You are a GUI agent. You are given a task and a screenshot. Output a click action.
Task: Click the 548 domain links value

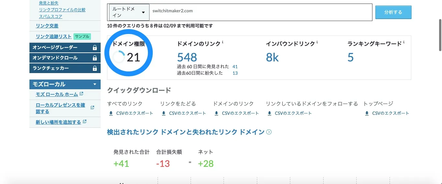(x=187, y=57)
